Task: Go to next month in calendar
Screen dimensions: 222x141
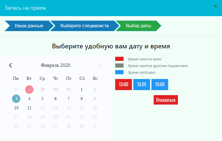Action: [x=100, y=65]
